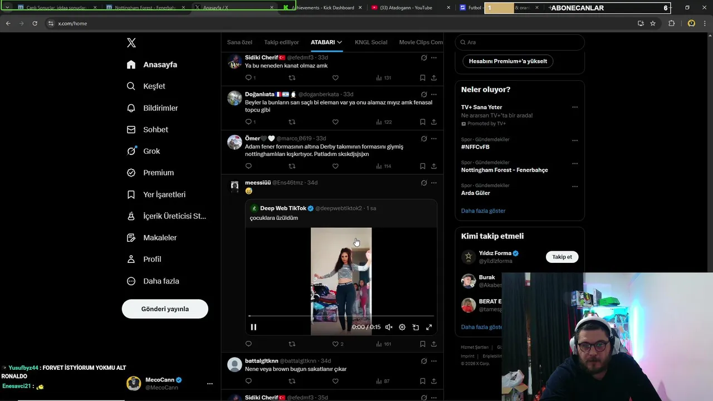Open Premium page in sidebar
The height and width of the screenshot is (401, 713).
150,173
